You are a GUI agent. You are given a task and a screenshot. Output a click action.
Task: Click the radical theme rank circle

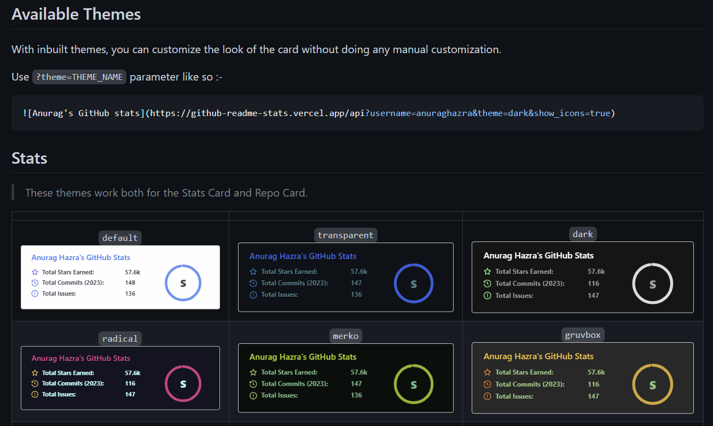(x=183, y=384)
